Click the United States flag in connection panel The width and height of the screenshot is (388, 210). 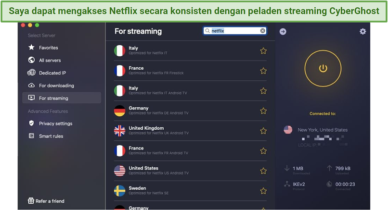(288, 130)
